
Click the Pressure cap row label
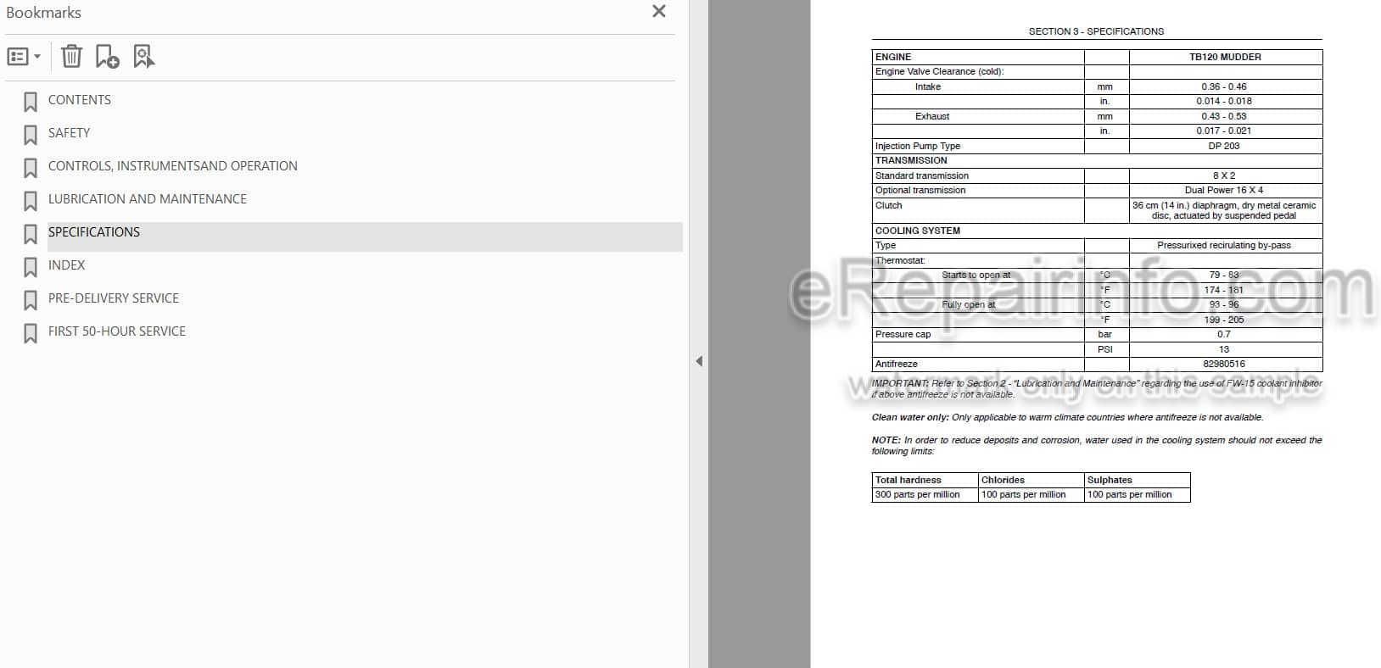[x=903, y=334]
